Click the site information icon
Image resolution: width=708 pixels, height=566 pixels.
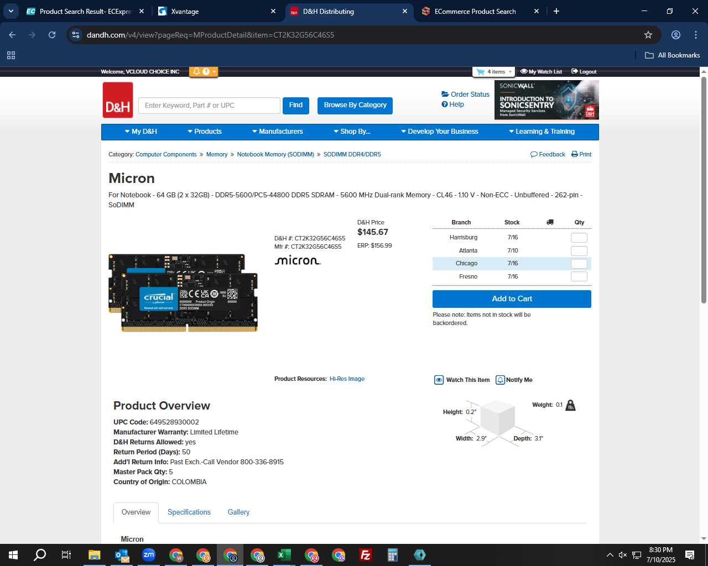(x=76, y=35)
